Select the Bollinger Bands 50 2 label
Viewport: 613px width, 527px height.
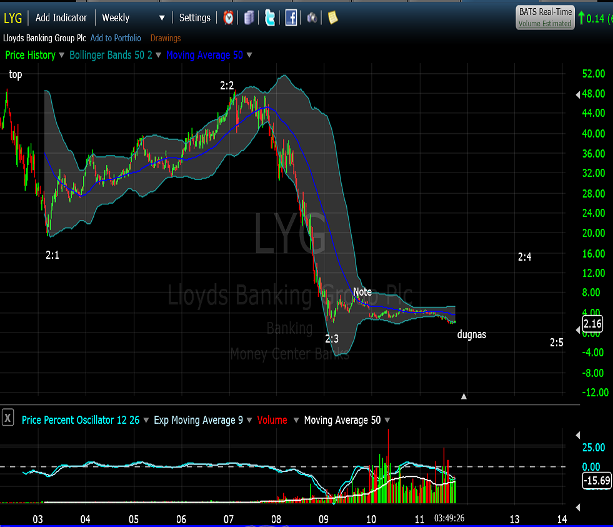tap(111, 55)
